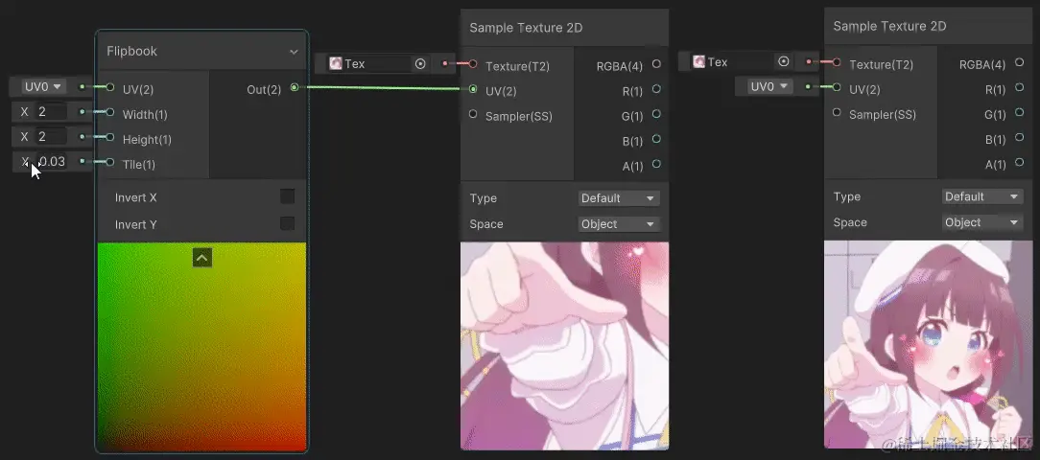Click B(1) output port on the UV0-fed texture node
1040x460 pixels.
pyautogui.click(x=1020, y=137)
